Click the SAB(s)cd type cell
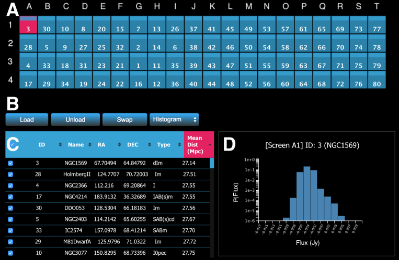399x260 pixels. tap(164, 219)
